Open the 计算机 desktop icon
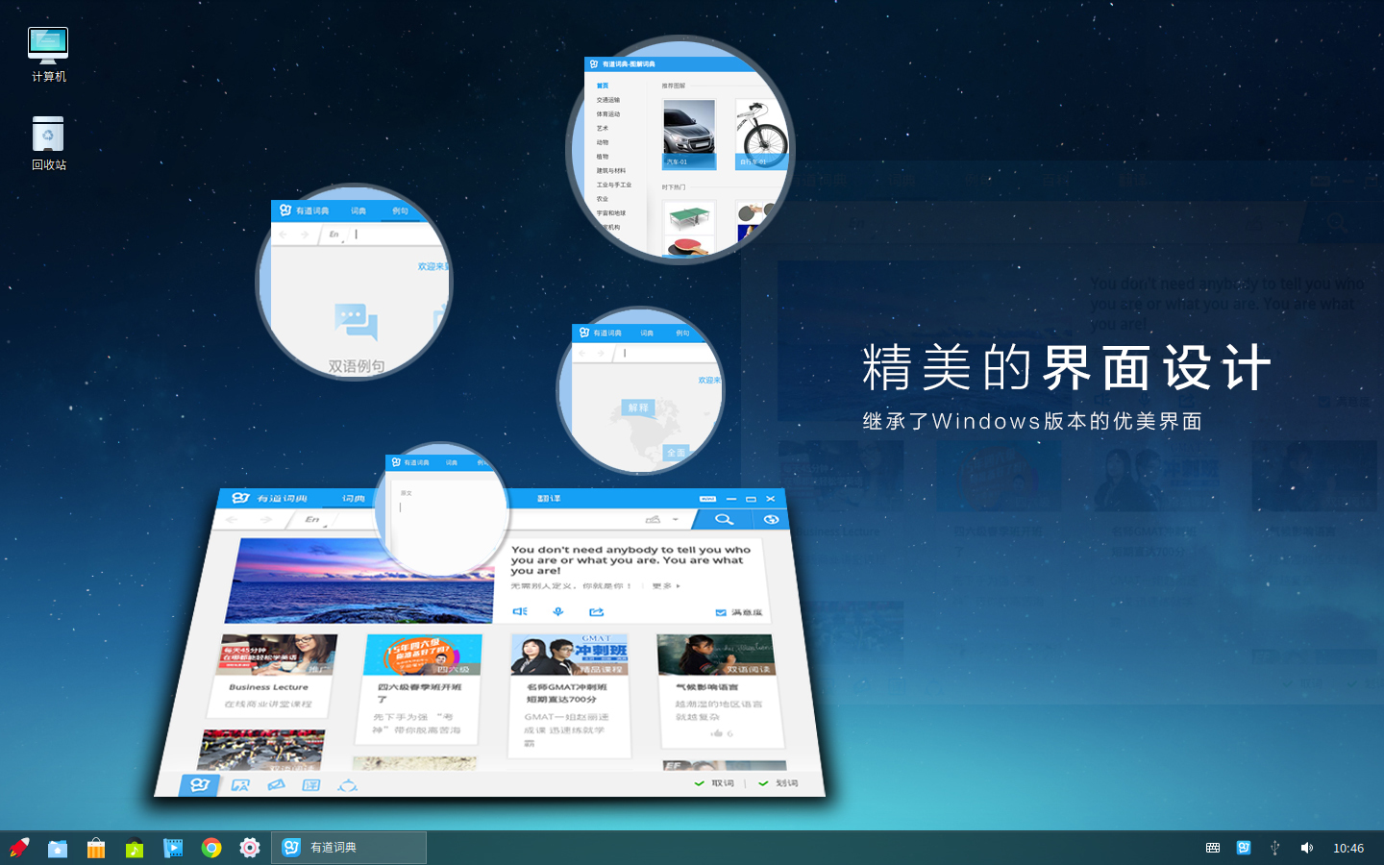The image size is (1384, 865). point(48,54)
